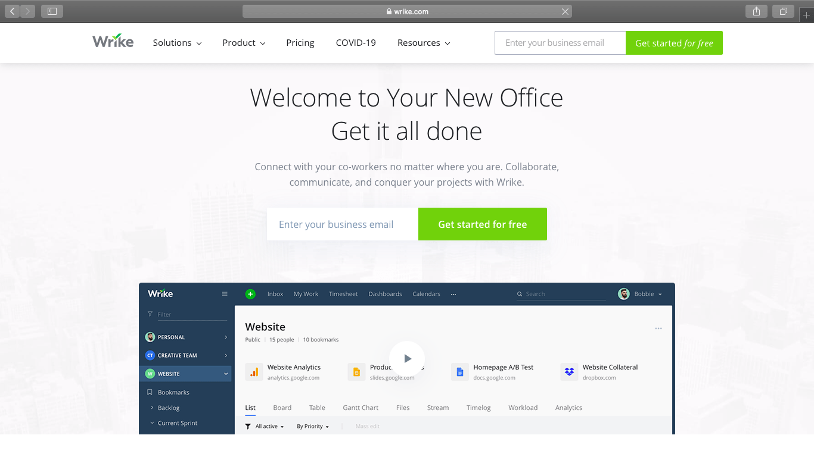Click Bobbie's avatar picture
814x457 pixels.
pyautogui.click(x=624, y=294)
